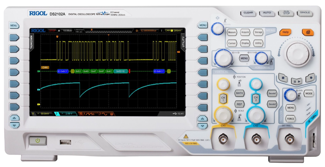Select the 0x4F decoded data packet
The height and width of the screenshot is (167, 325).
pyautogui.click(x=102, y=71)
